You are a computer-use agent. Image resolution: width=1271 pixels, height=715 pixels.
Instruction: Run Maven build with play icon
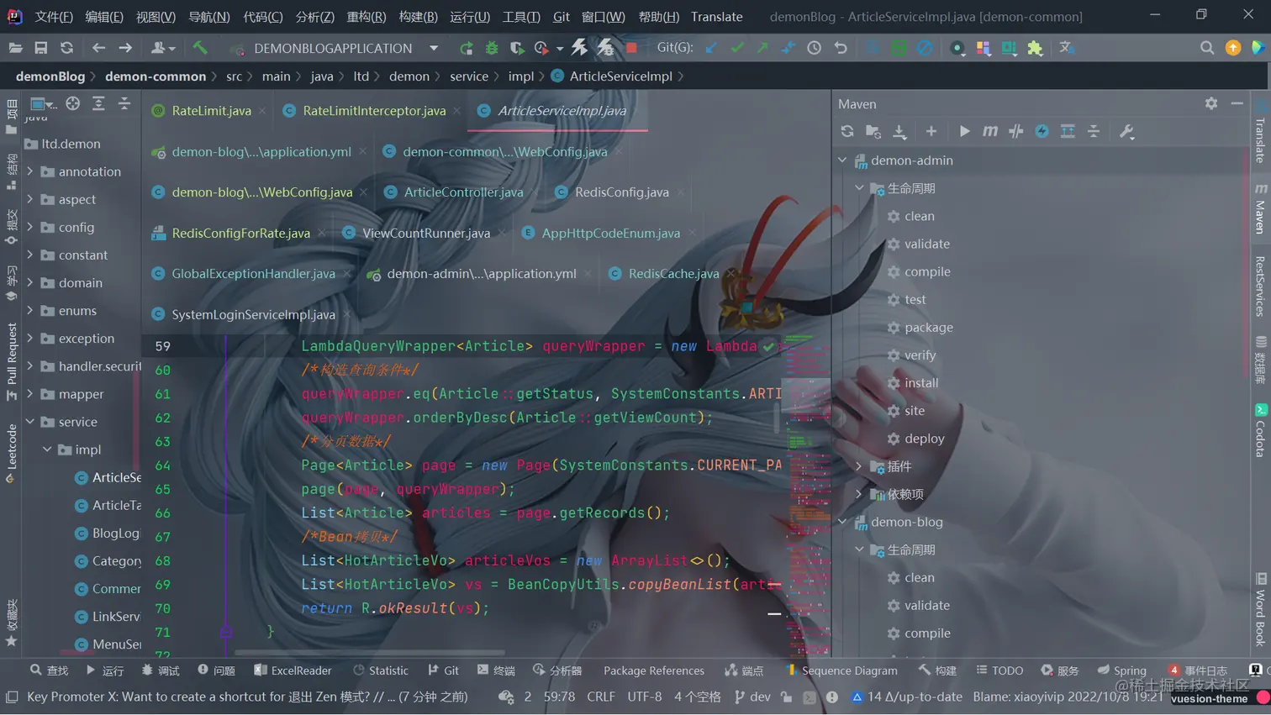(964, 131)
